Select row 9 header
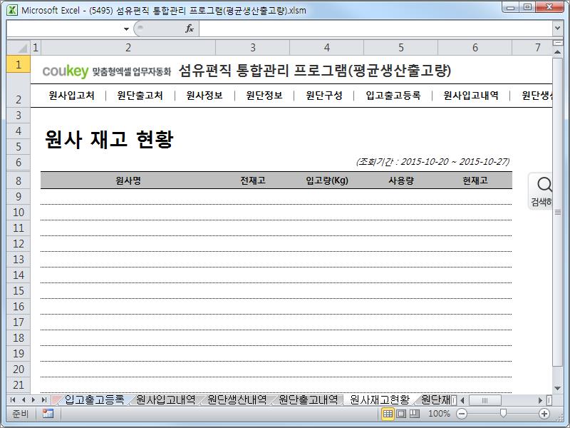This screenshot has width=570, height=428. click(x=19, y=197)
